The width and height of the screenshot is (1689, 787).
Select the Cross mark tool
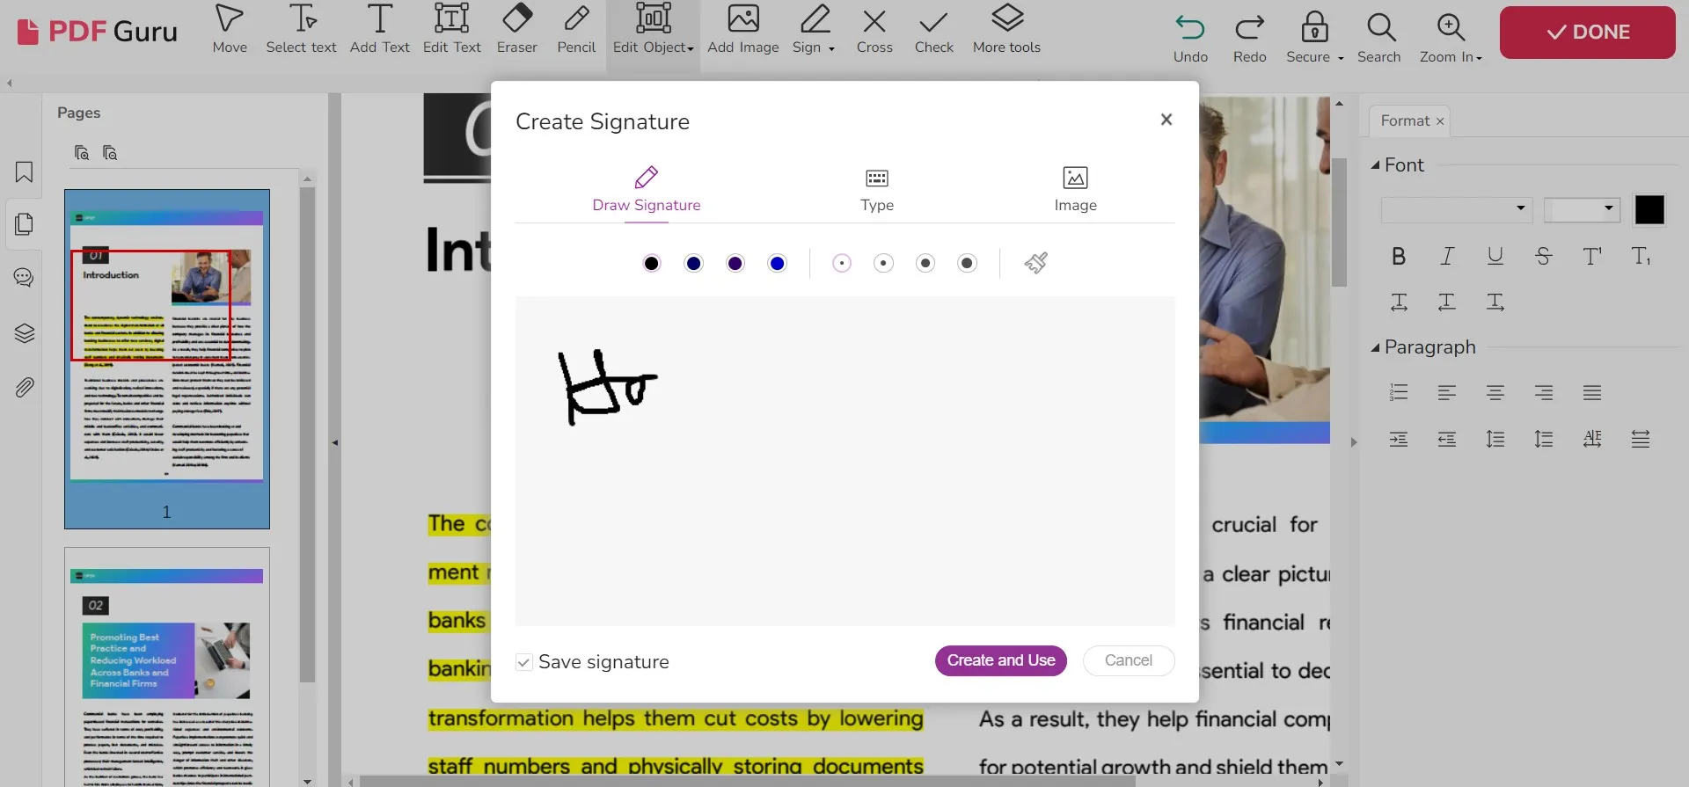click(874, 30)
